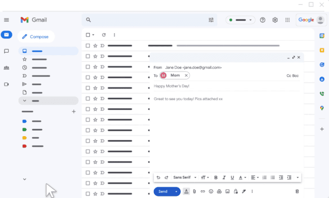
Task: Click the subject Happy Mother's Day field
Action: click(x=227, y=86)
